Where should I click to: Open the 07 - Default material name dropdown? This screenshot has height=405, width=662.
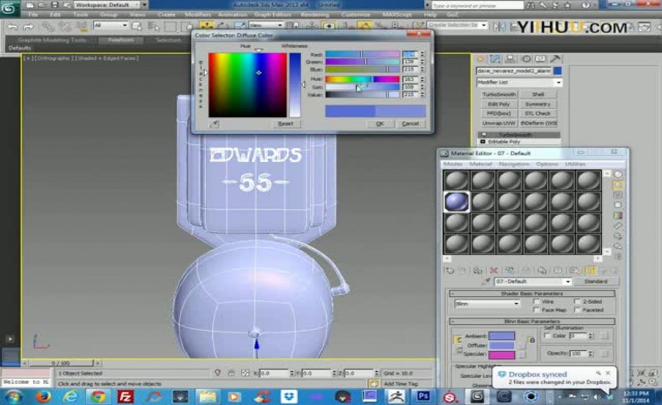[533, 281]
